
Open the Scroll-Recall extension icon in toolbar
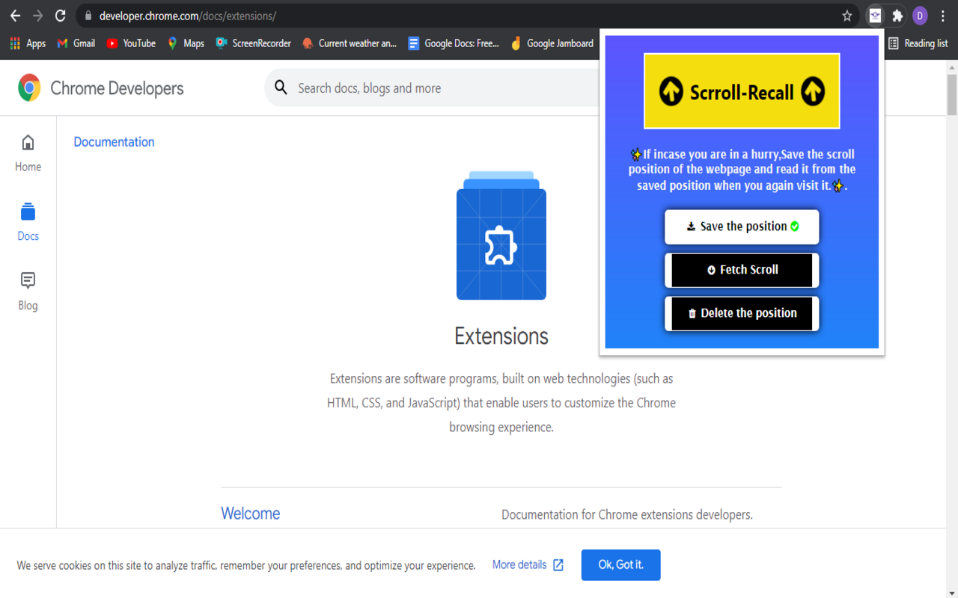874,16
